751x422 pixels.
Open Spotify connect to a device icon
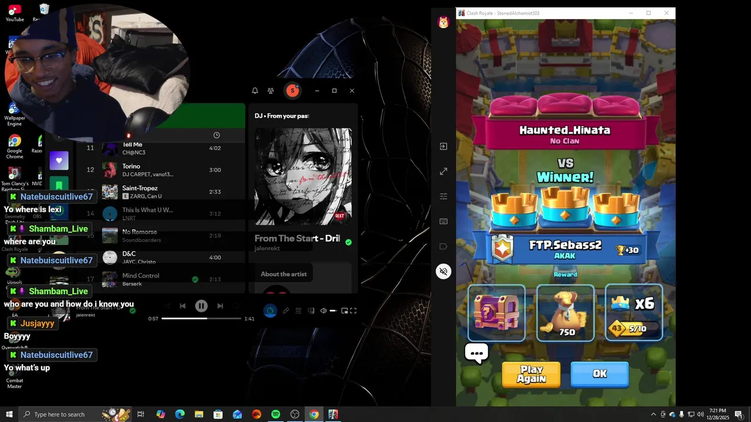point(311,311)
